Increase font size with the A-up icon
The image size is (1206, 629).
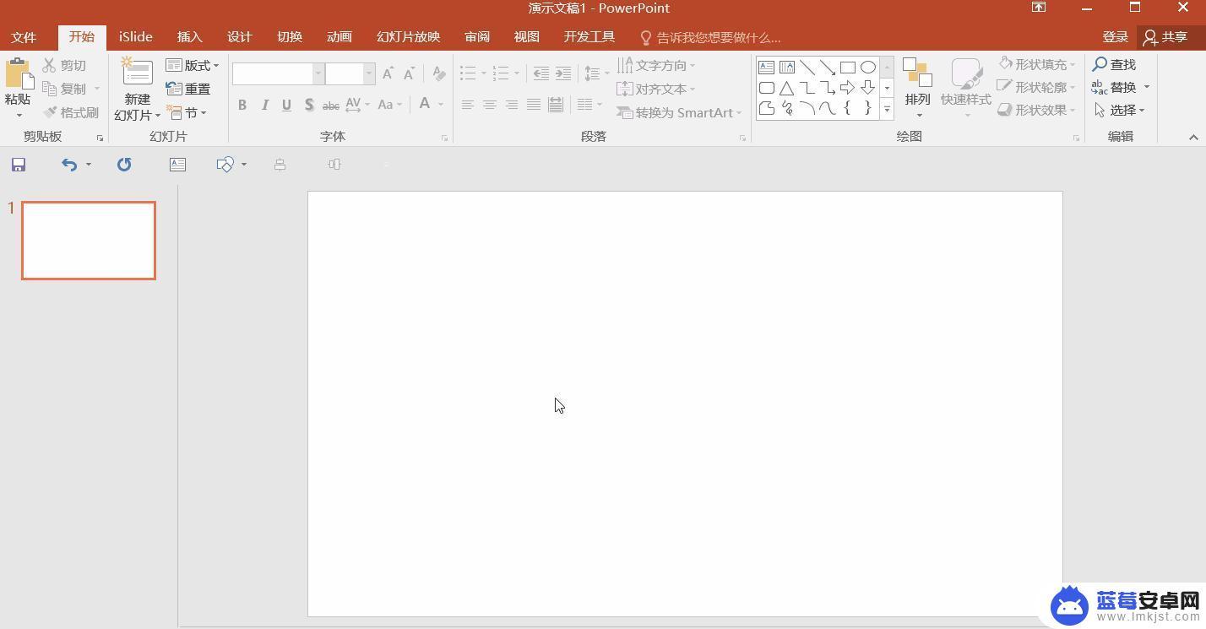[388, 73]
